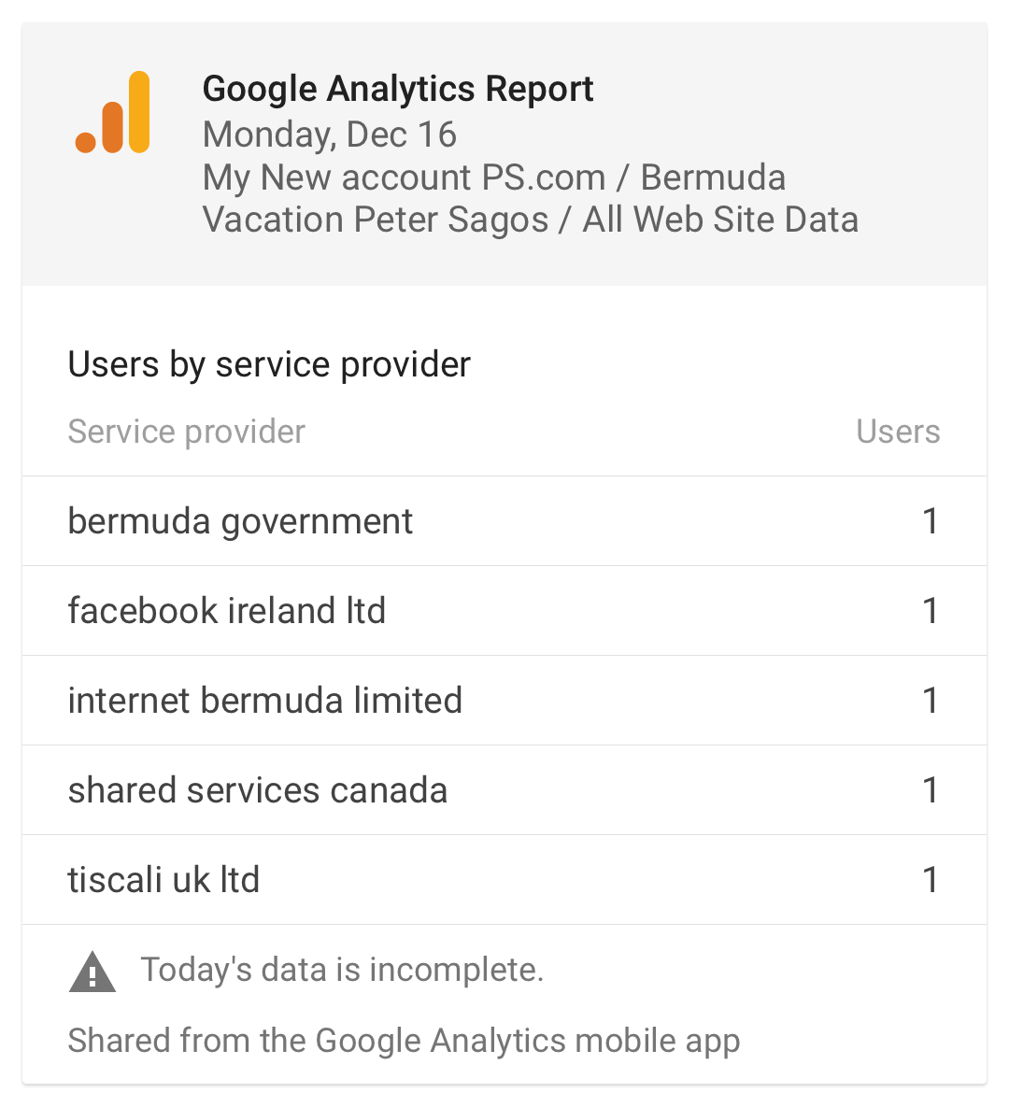The image size is (1009, 1107).
Task: Click the user count for facebook ireland ltd
Action: [931, 611]
